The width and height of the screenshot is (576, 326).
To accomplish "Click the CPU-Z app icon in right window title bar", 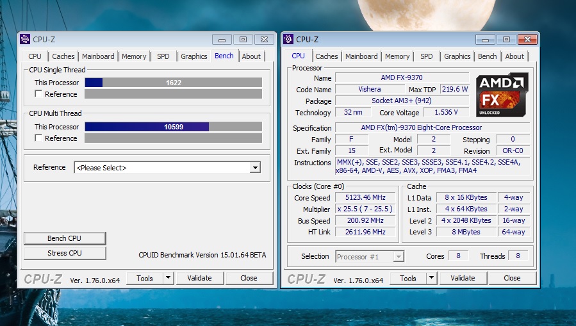I will (x=288, y=39).
